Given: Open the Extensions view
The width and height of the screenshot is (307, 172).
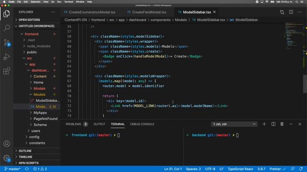Looking at the screenshot, I should (x=6, y=71).
